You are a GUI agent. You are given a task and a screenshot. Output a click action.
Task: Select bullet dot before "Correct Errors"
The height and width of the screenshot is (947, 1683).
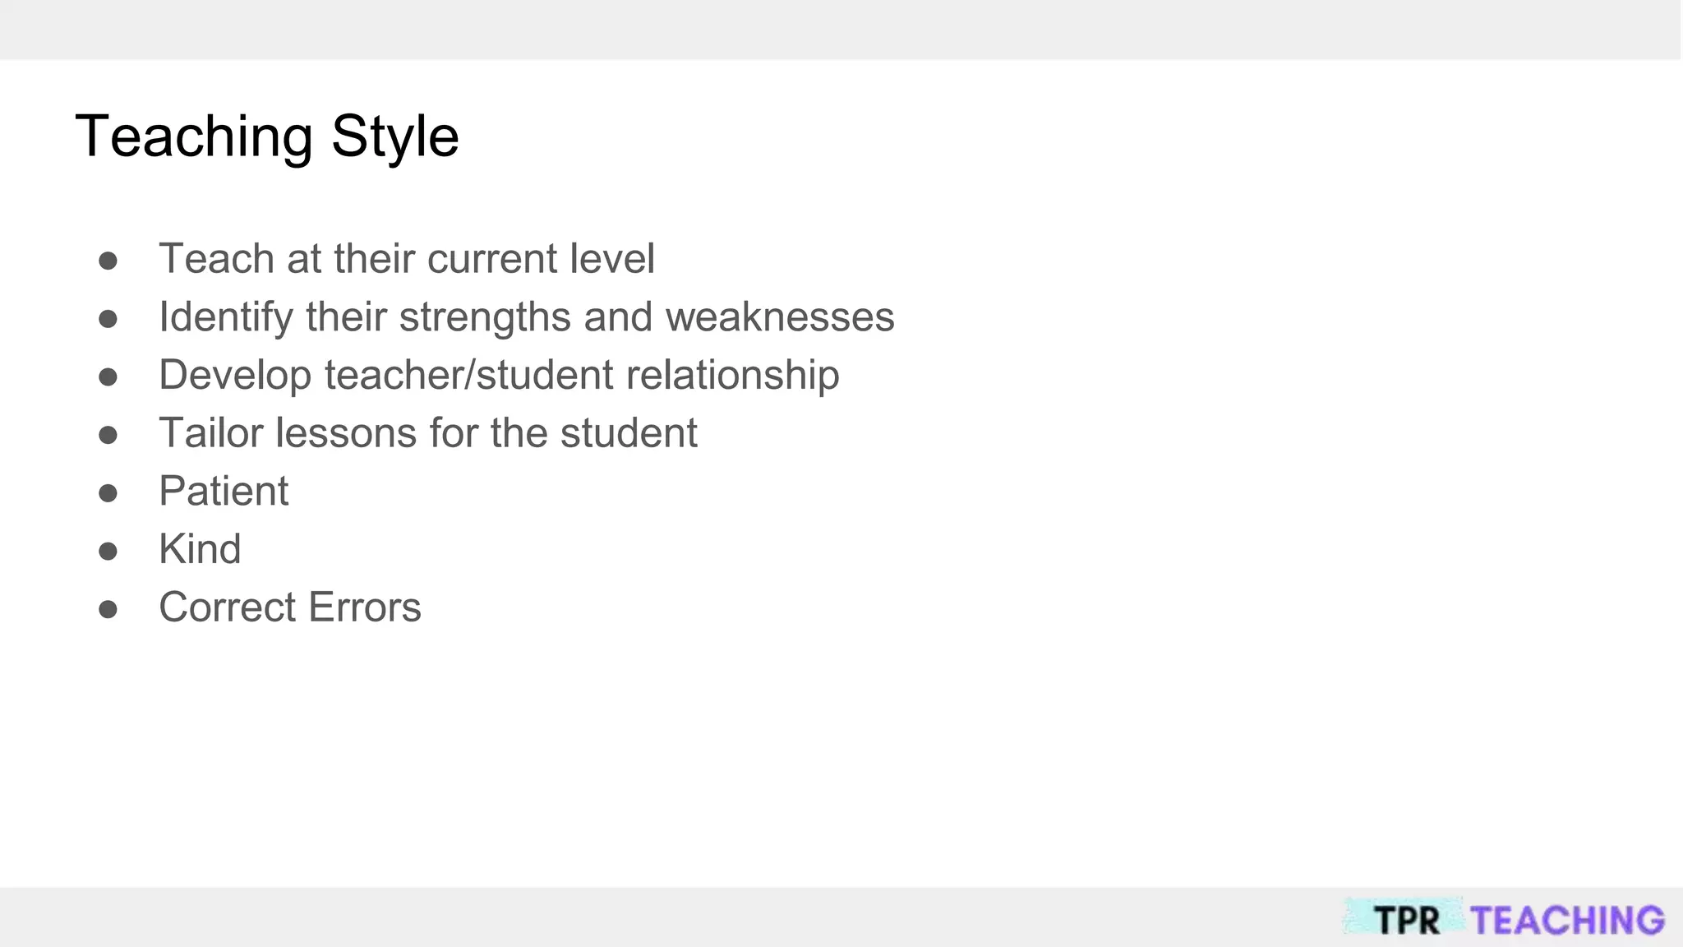[108, 609]
